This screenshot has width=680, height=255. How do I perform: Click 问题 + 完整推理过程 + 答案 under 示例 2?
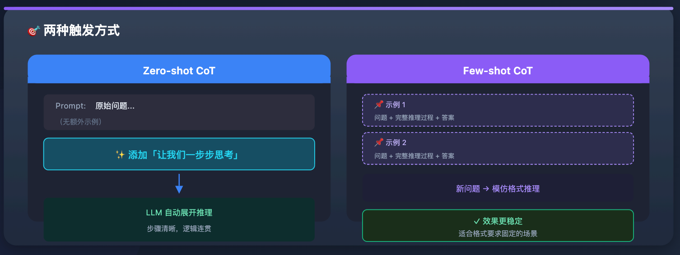414,156
